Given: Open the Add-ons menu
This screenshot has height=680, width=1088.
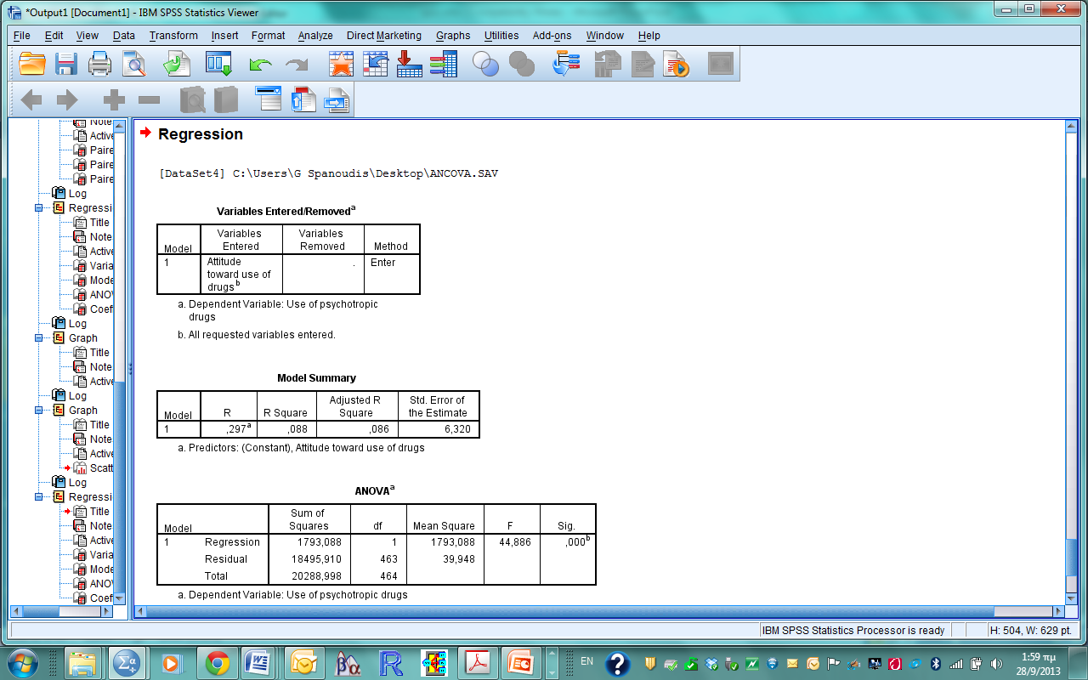Looking at the screenshot, I should pyautogui.click(x=552, y=36).
